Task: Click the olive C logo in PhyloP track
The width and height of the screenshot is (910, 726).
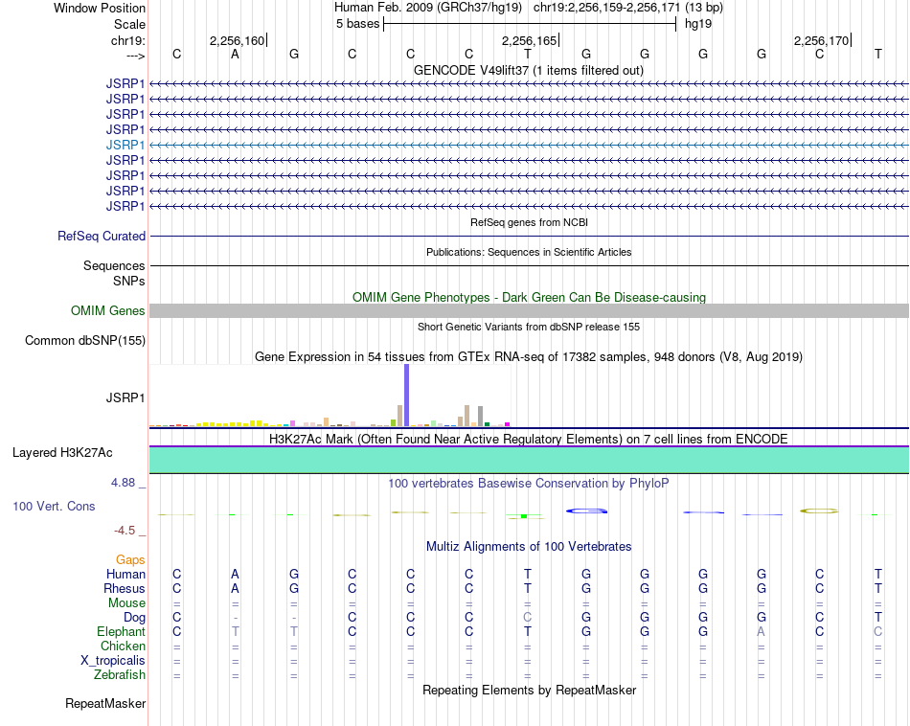Action: pos(819,510)
